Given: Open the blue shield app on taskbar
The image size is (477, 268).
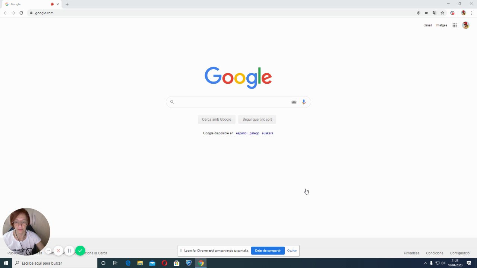Looking at the screenshot, I should pyautogui.click(x=189, y=263).
